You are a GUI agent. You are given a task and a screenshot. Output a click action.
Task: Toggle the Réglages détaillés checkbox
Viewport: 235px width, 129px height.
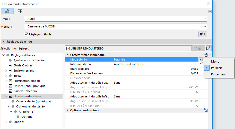coord(26,34)
